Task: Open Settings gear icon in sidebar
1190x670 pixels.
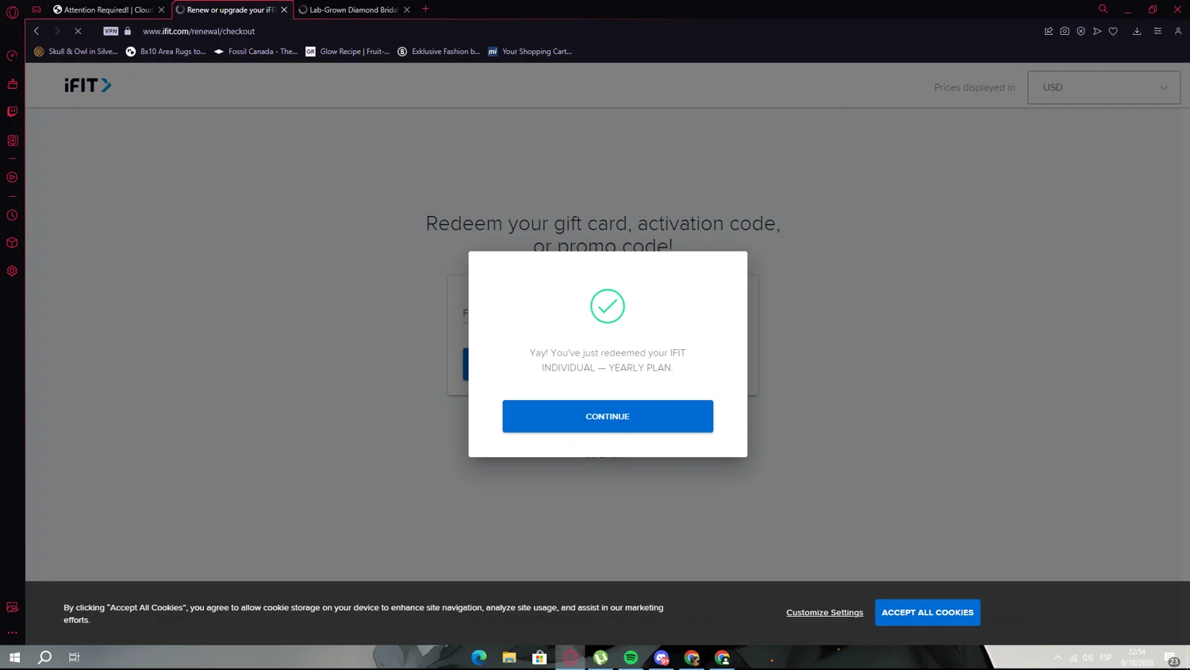Action: point(12,271)
